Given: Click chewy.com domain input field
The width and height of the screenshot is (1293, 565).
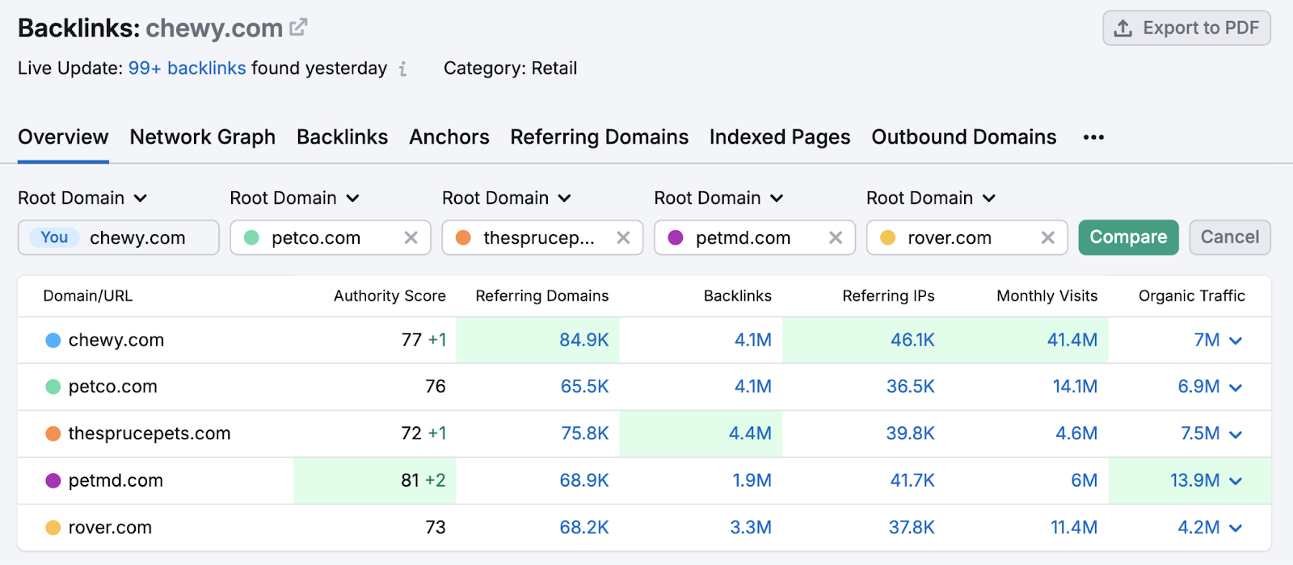Looking at the screenshot, I should coord(119,237).
